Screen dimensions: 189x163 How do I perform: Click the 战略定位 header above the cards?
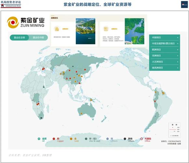tap(54, 18)
